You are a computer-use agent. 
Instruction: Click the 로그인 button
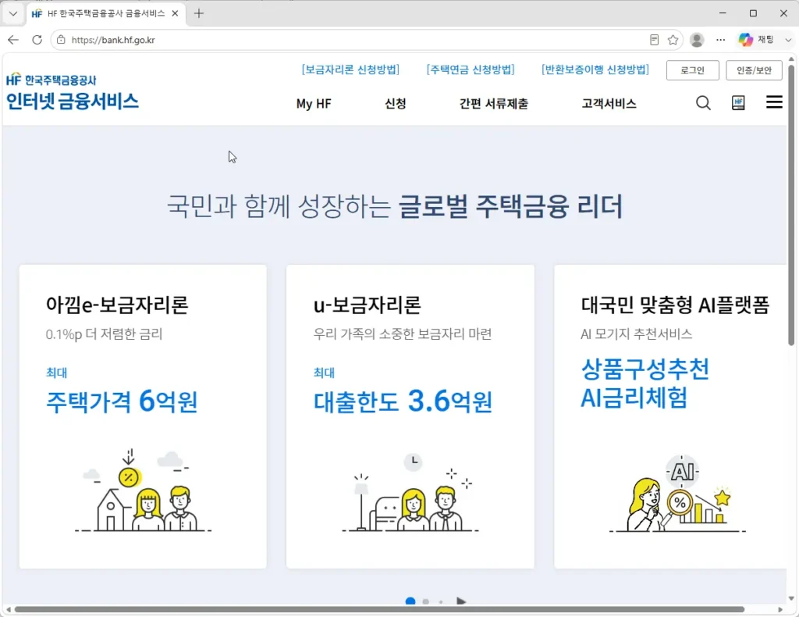coord(693,70)
